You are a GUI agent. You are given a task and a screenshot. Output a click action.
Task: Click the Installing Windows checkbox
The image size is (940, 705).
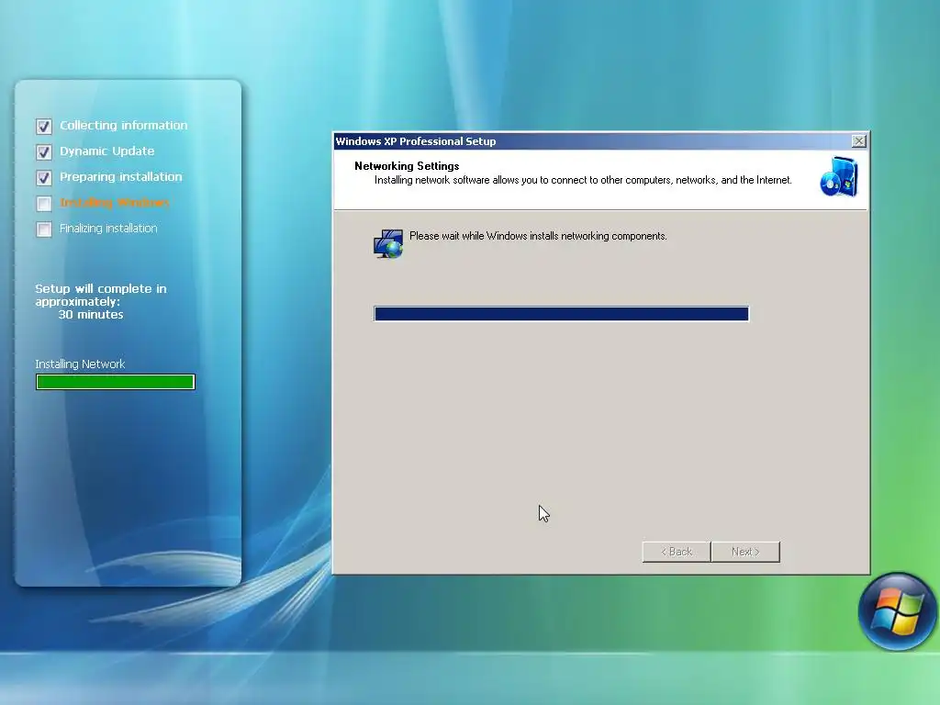click(44, 203)
